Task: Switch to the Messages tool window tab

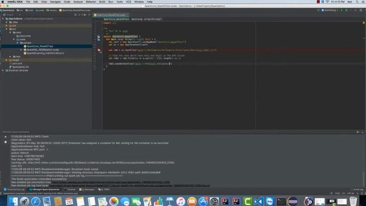Action: pos(87,189)
